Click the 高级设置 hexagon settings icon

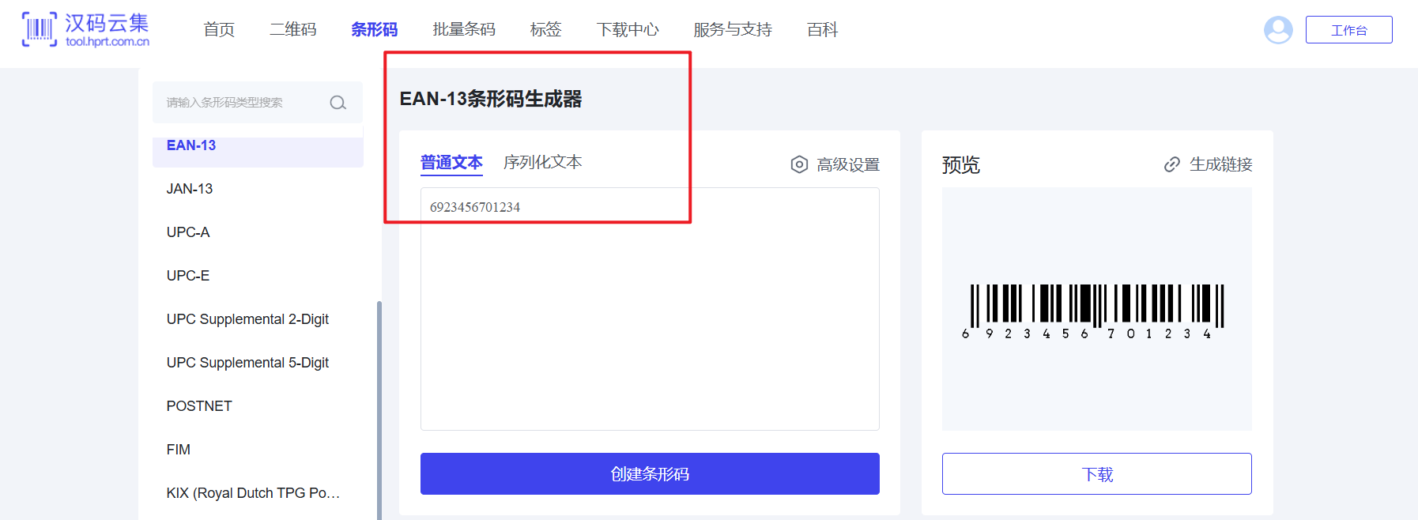799,164
